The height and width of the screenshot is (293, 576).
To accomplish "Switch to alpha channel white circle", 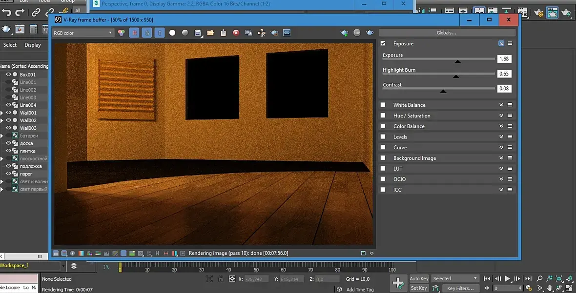I will [172, 33].
